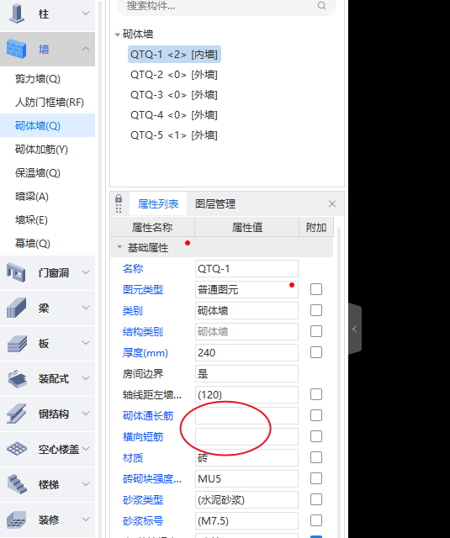Viewport: 450px width, 538px height.
Task: Click the side panel collapse arrow handle
Action: 355,329
